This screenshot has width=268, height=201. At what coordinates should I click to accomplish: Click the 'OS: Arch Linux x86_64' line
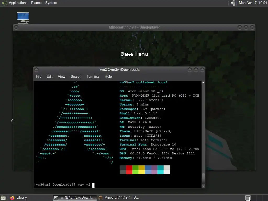click(x=141, y=91)
